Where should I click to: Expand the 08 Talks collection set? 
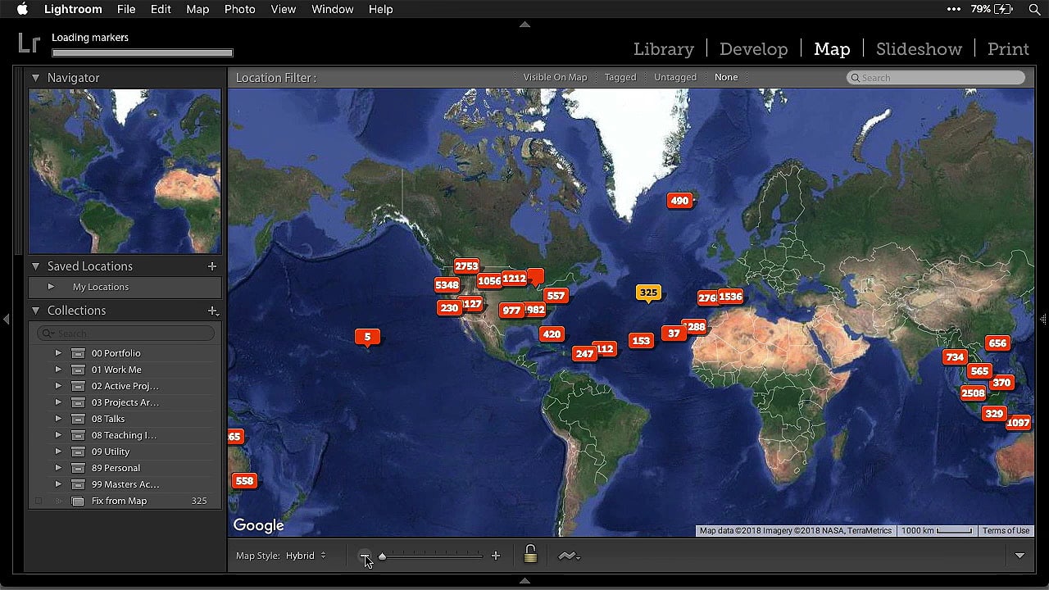(58, 419)
